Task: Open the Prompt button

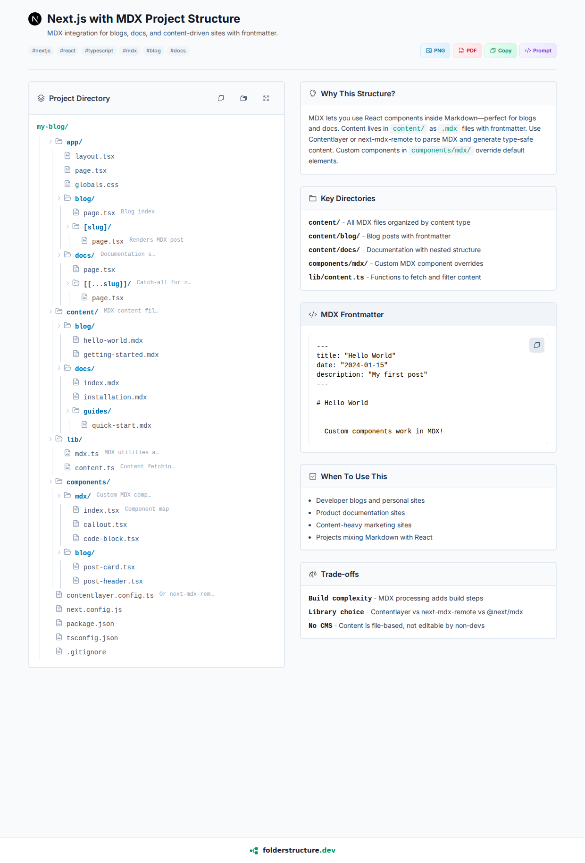Action: 538,51
